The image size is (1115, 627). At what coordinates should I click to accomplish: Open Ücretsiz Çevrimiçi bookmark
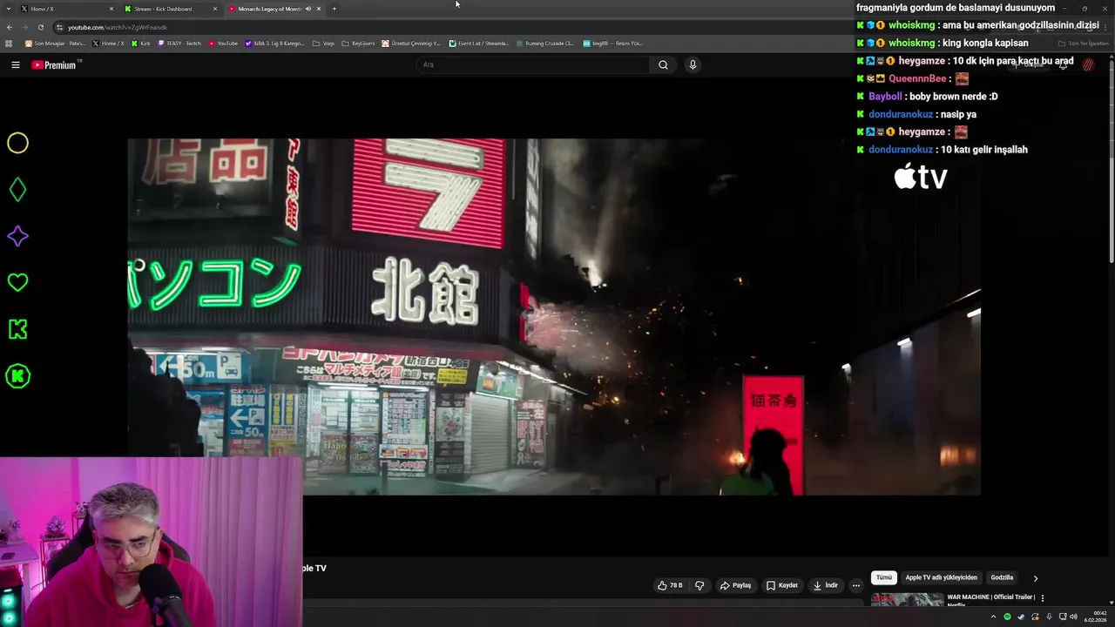[x=412, y=43]
